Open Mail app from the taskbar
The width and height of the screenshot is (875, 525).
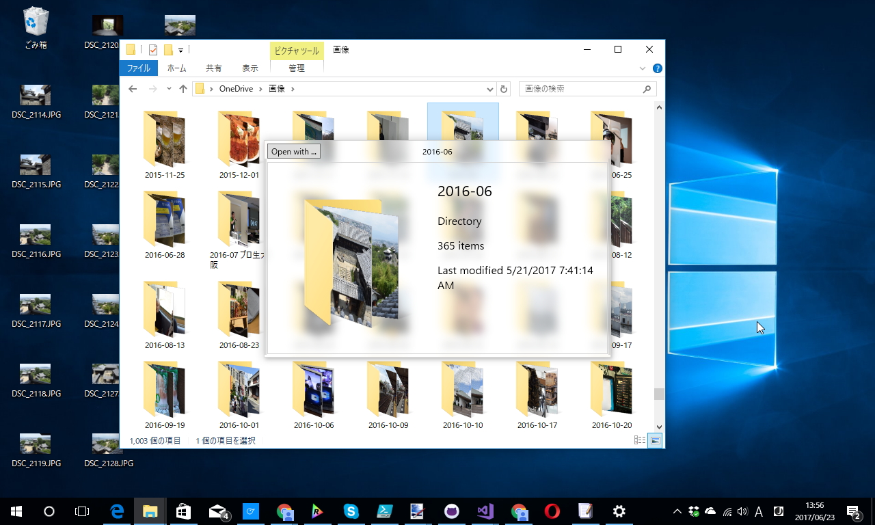pyautogui.click(x=217, y=511)
